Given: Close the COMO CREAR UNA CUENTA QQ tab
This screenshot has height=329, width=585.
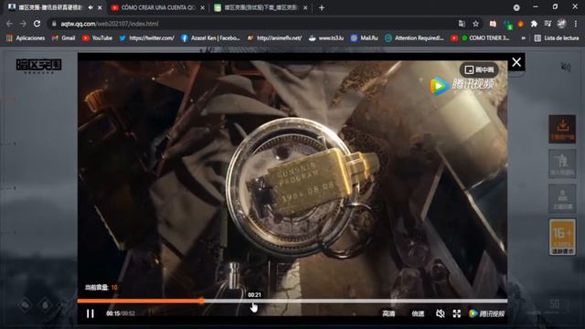Looking at the screenshot, I should (203, 7).
